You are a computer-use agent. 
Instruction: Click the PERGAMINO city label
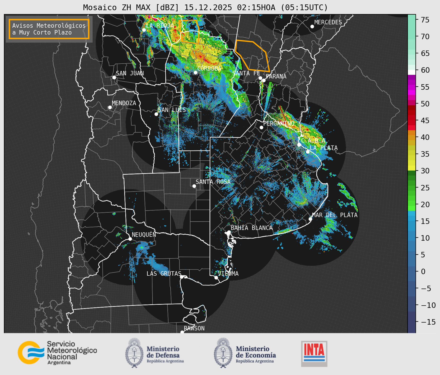click(x=279, y=123)
